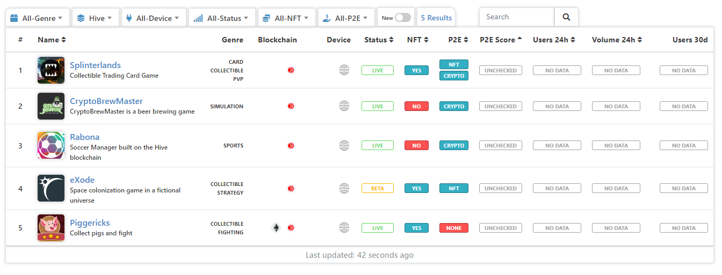
Task: Click the Rabona soccer ball thumbnail
Action: [51, 145]
